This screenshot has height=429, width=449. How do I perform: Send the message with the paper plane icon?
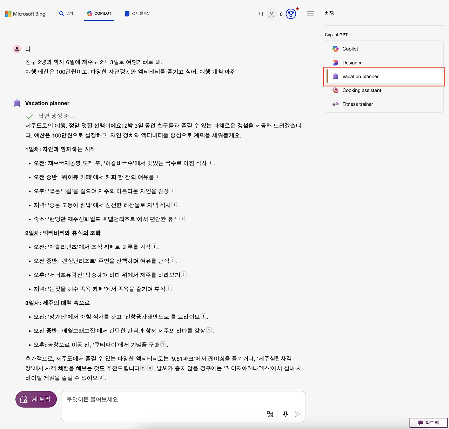(x=298, y=414)
